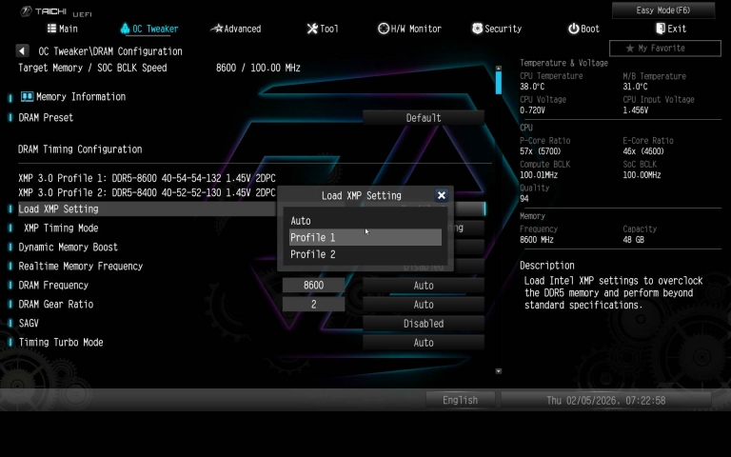Expand the Timing Turbo Mode Auto dropdown

[424, 343]
